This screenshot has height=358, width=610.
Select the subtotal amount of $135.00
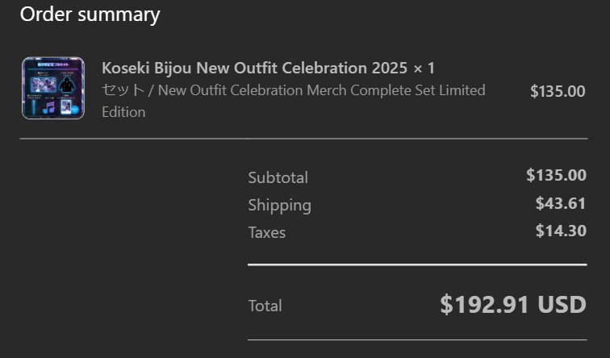click(x=556, y=175)
